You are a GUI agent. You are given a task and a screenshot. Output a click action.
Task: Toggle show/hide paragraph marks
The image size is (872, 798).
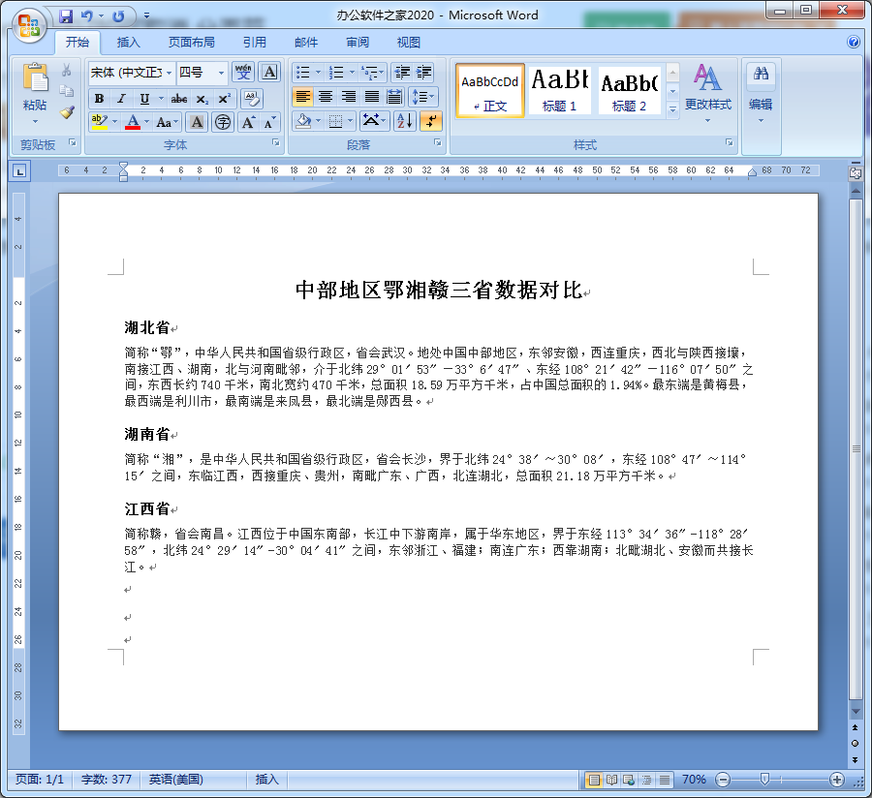coord(431,121)
